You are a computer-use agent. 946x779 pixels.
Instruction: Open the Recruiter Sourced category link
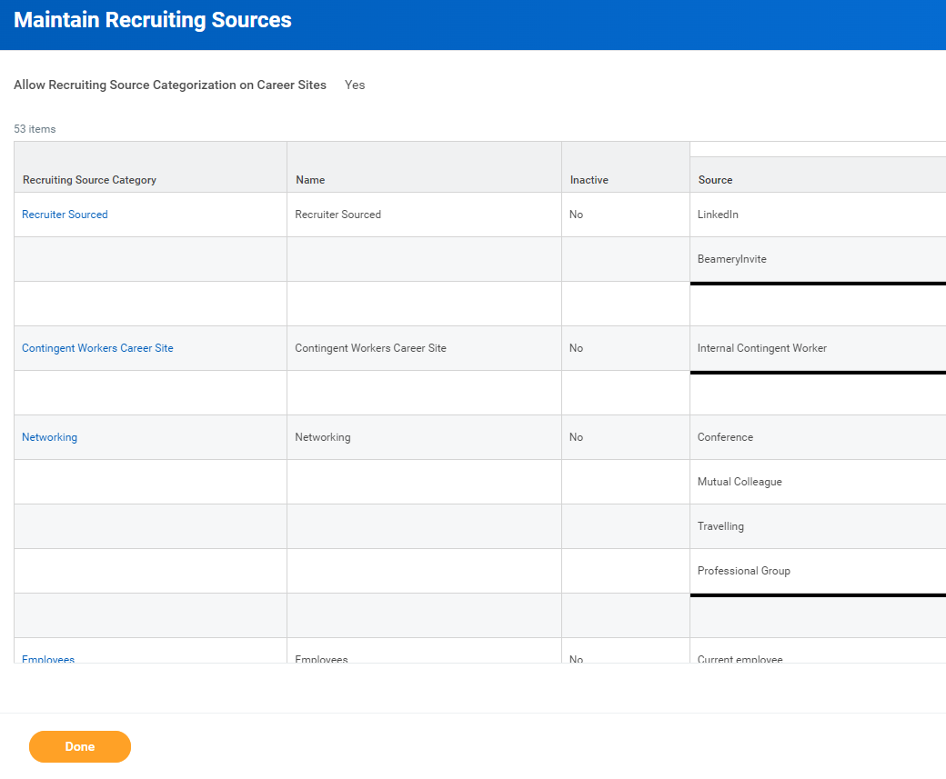click(x=65, y=215)
